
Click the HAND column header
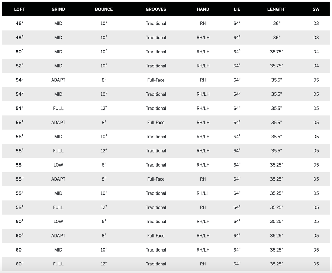[x=203, y=9]
